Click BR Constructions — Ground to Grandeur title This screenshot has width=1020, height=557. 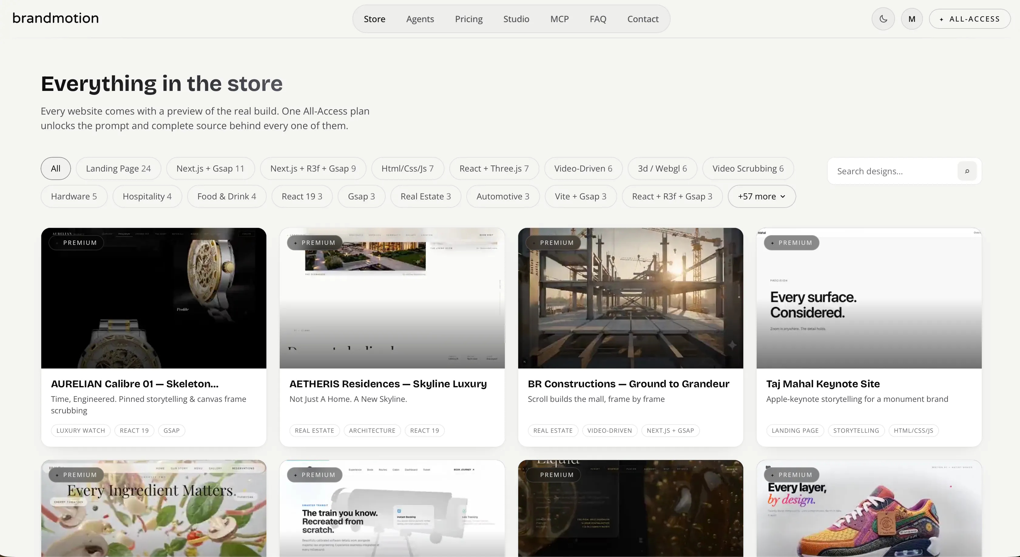[x=628, y=384]
